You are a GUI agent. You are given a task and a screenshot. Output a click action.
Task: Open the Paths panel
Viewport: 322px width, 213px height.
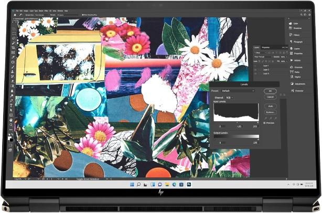point(295,72)
